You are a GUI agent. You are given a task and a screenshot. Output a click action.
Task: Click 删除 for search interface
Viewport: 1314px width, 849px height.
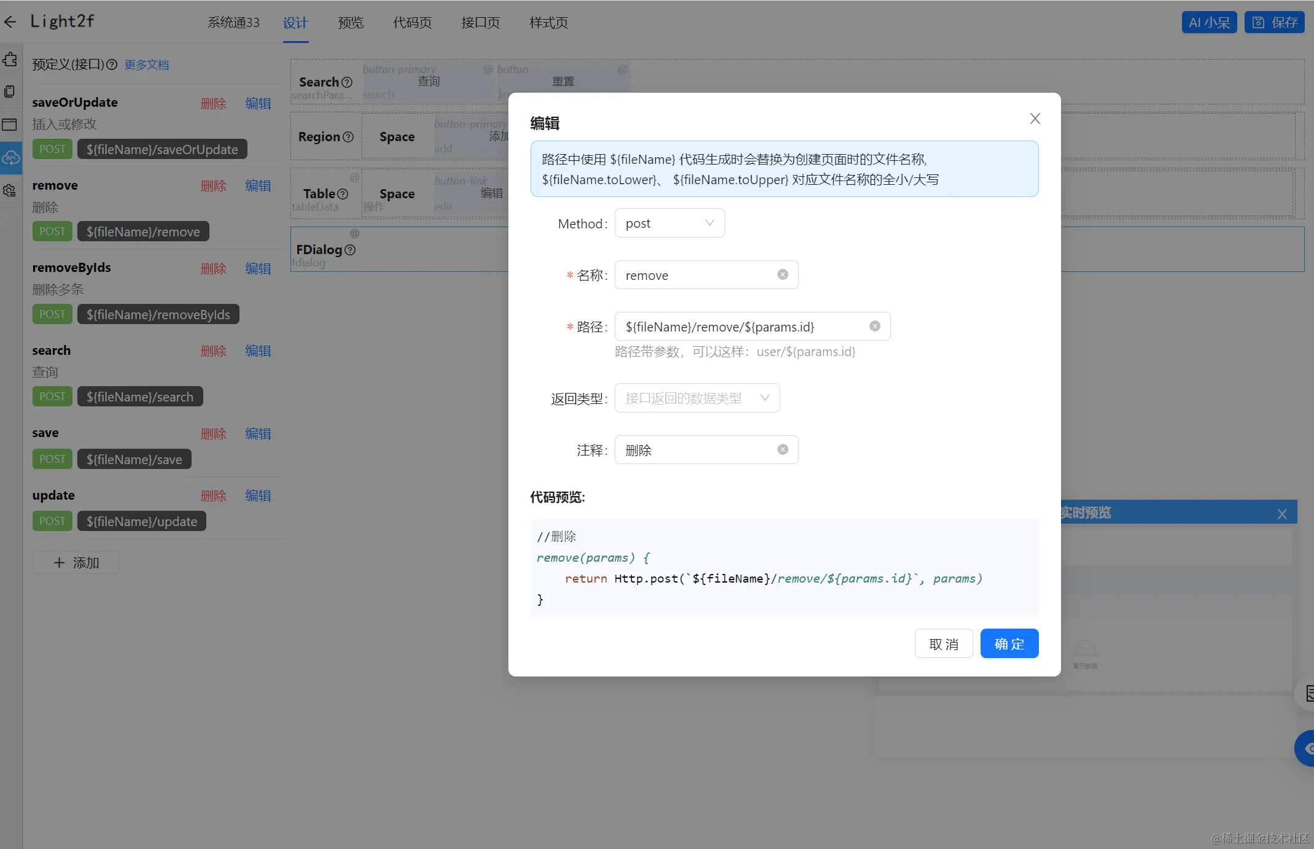coord(213,351)
